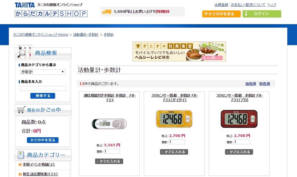Viewport: 297px width, 177px height.
Task: Click the orange arrow icon next to 歩数イベント特価
Action: pyautogui.click(x=20, y=165)
